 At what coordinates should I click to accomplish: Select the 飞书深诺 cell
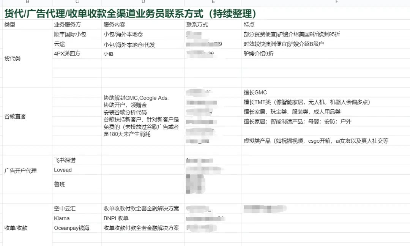click(77, 160)
